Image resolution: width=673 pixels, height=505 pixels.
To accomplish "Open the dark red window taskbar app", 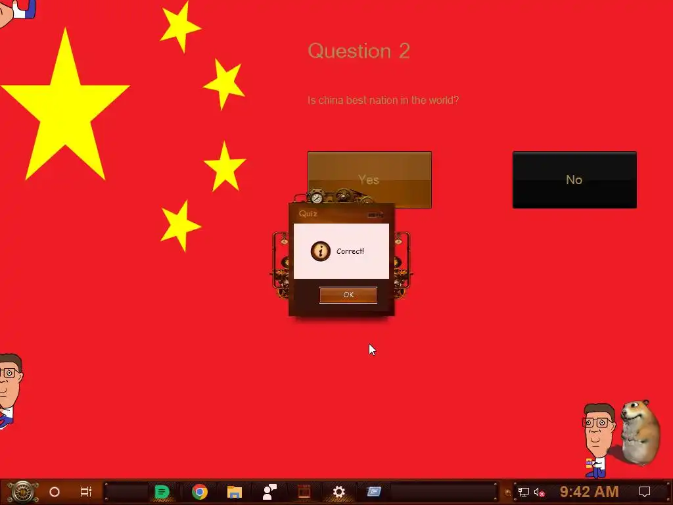I will click(304, 492).
